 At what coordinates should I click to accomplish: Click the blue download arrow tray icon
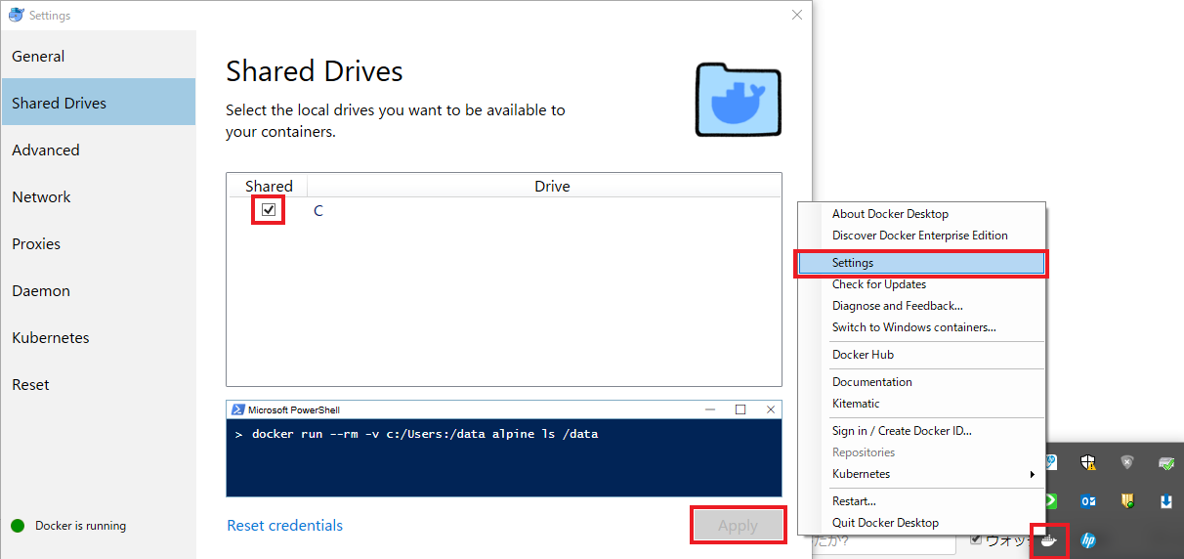1165,501
